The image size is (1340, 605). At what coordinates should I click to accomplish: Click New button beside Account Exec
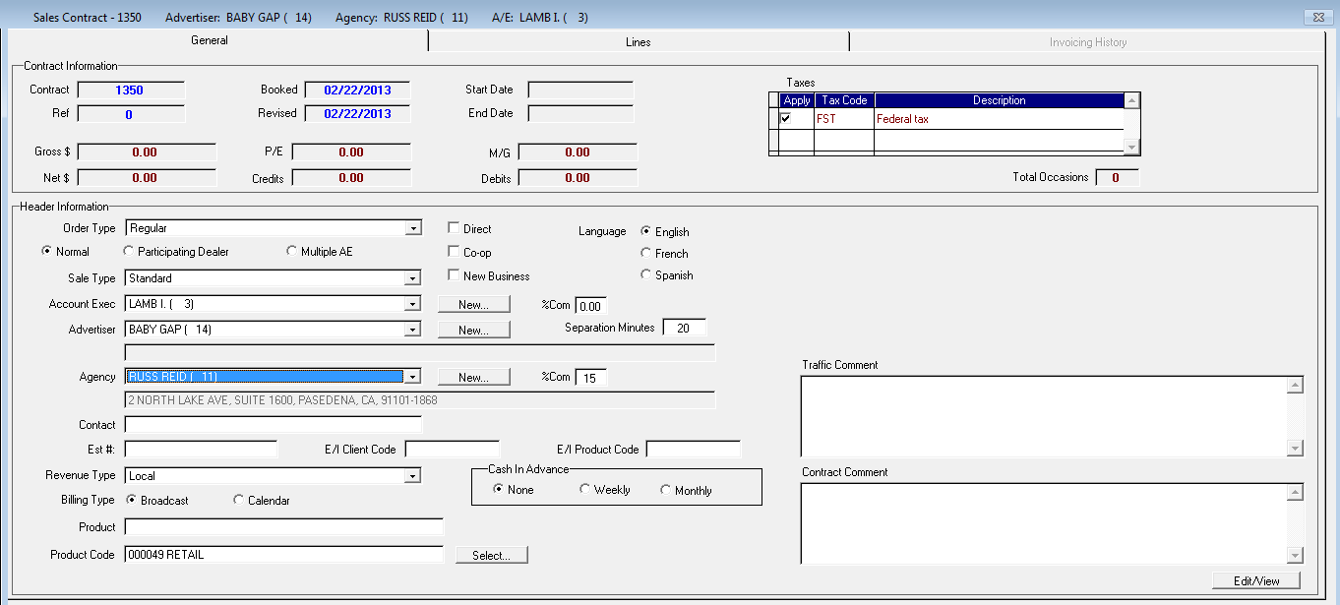click(x=473, y=305)
